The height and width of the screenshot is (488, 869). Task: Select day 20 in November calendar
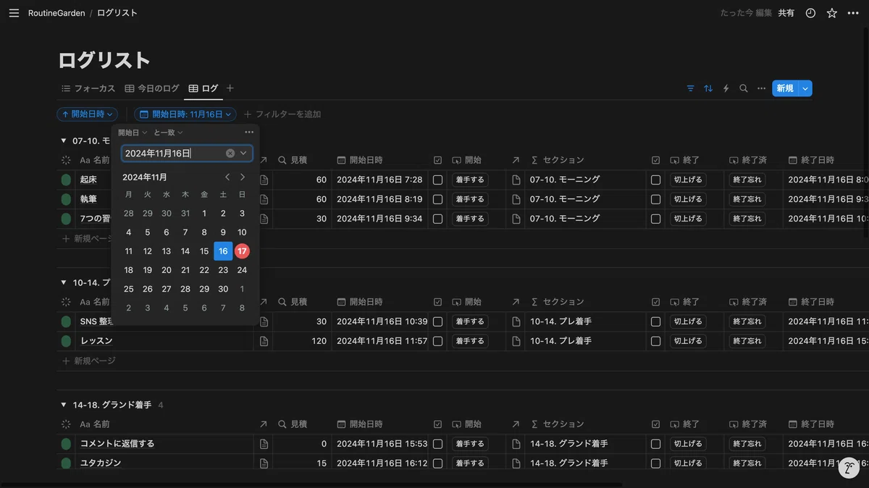pos(167,270)
